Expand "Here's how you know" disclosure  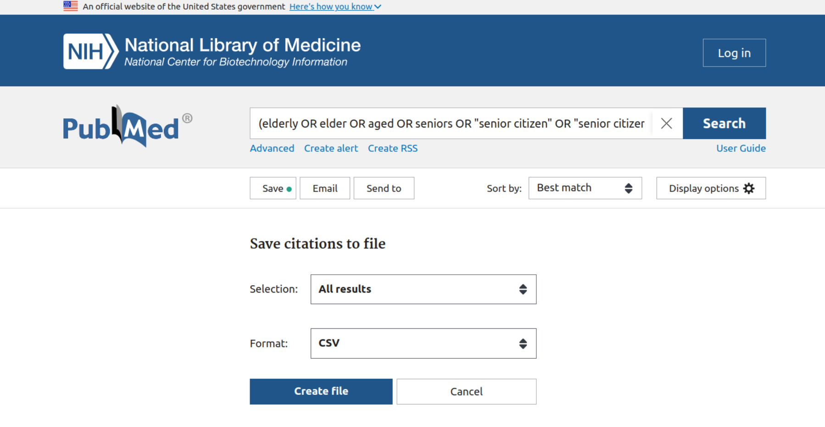click(335, 6)
